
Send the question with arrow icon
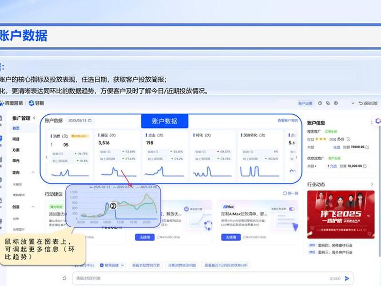pyautogui.click(x=347, y=278)
